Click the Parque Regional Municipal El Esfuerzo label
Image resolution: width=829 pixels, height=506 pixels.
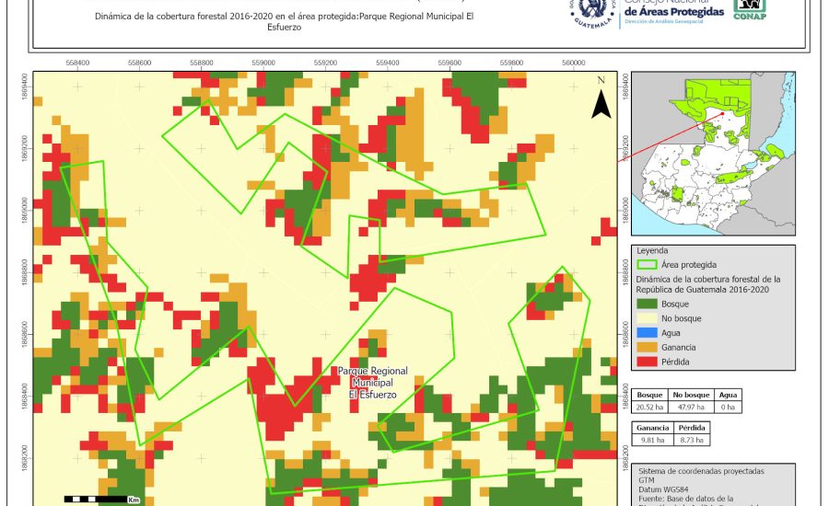coord(372,382)
